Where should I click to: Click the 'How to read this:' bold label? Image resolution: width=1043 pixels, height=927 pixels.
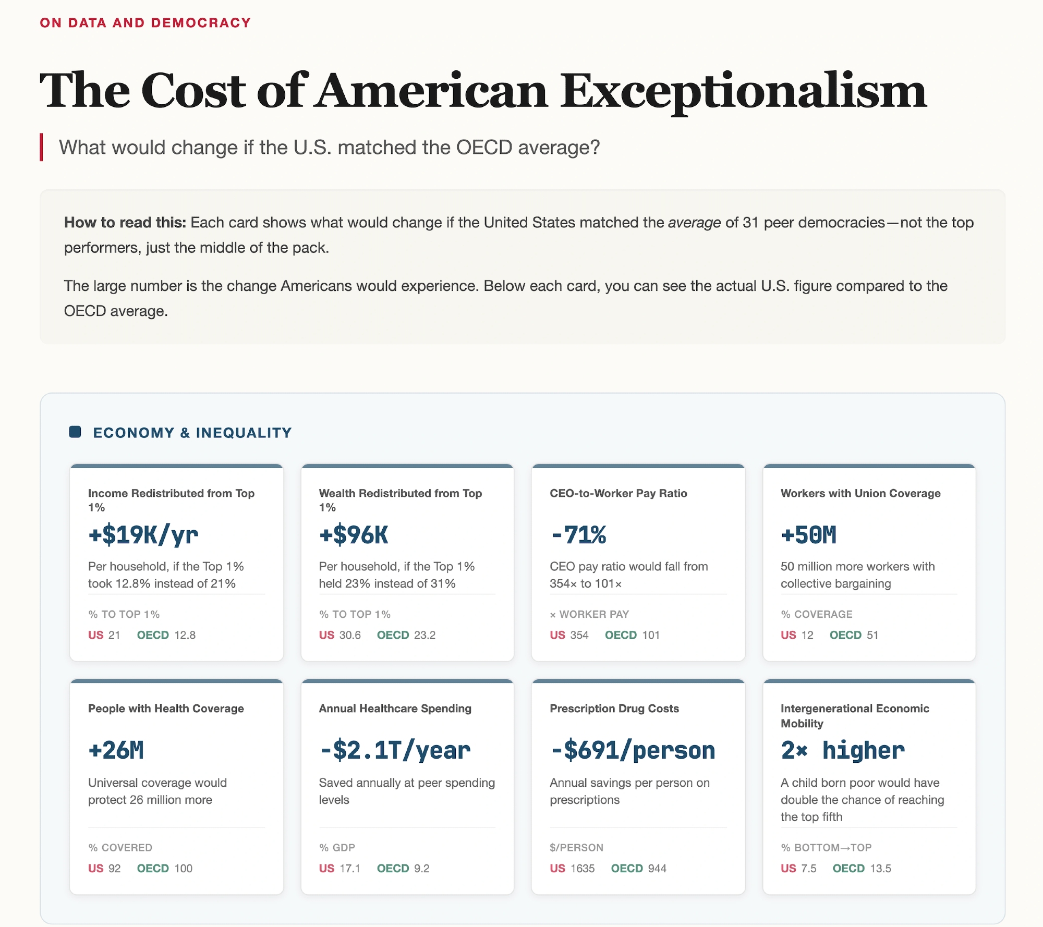click(x=125, y=223)
